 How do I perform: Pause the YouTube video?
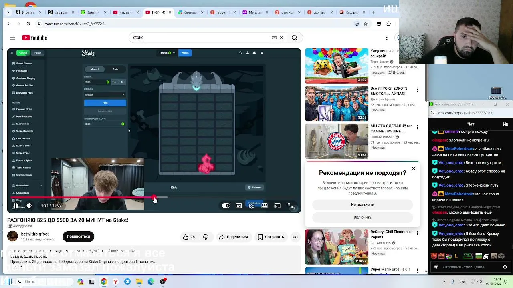pos(16,206)
